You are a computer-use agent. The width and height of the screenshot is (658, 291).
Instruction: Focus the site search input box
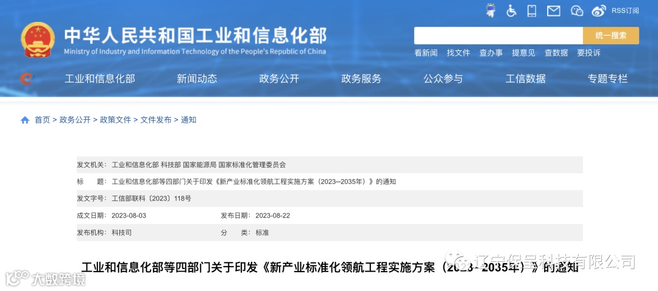[x=498, y=36]
